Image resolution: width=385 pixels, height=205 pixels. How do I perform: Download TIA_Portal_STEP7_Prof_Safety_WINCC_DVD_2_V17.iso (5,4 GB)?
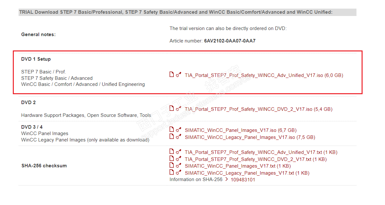[x=258, y=109]
